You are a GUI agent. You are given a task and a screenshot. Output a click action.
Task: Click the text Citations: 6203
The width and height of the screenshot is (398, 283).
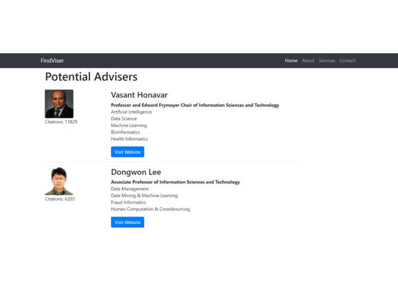(x=60, y=199)
